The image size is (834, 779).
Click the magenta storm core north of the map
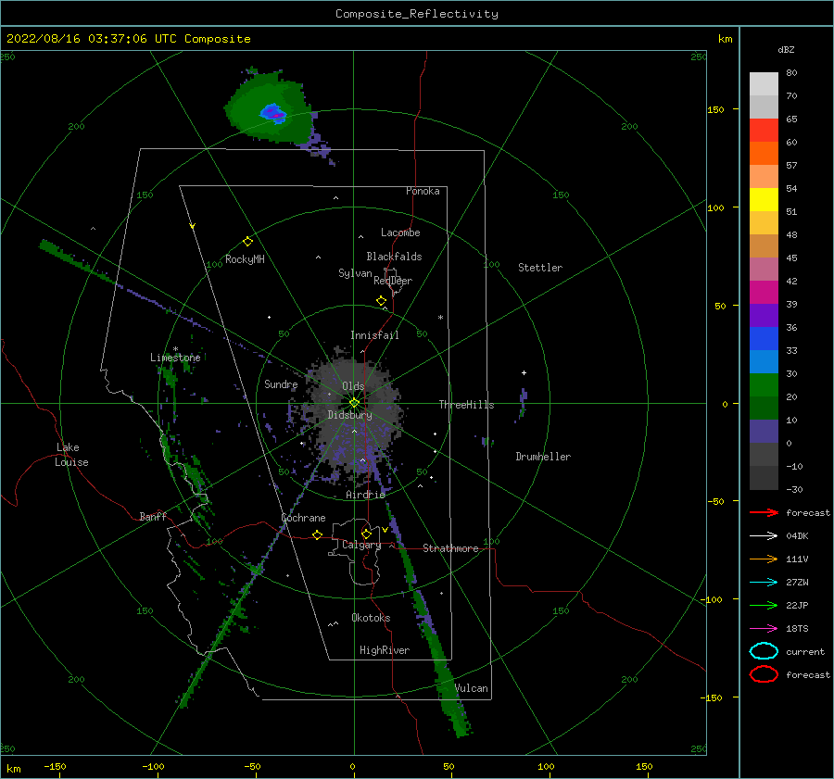(275, 113)
